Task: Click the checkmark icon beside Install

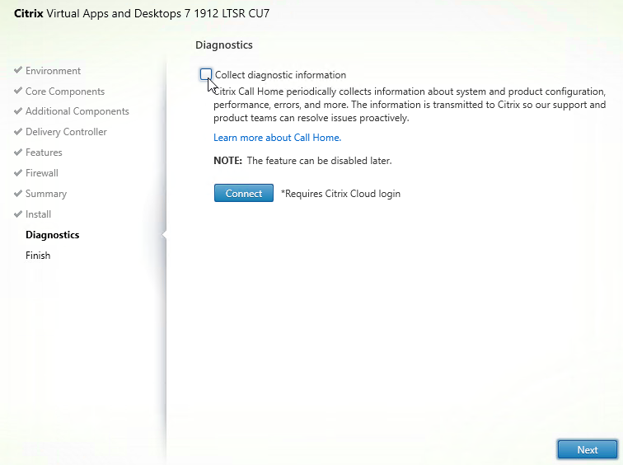Action: coord(17,214)
